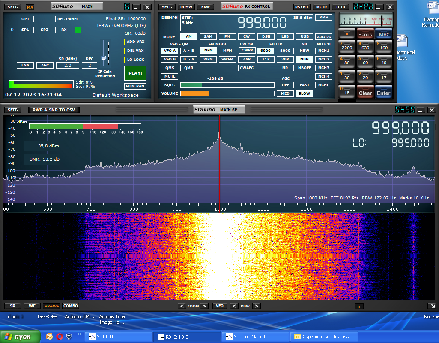The image size is (439, 343).
Task: Raise RBW using right arrow
Action: click(257, 306)
